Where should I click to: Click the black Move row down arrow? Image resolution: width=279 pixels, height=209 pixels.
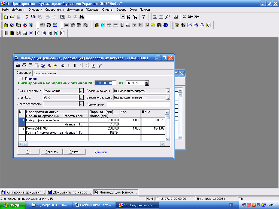coord(75,65)
